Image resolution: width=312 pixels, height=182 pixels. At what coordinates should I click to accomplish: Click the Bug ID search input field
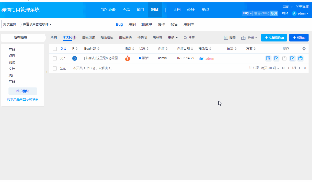pos(261,13)
